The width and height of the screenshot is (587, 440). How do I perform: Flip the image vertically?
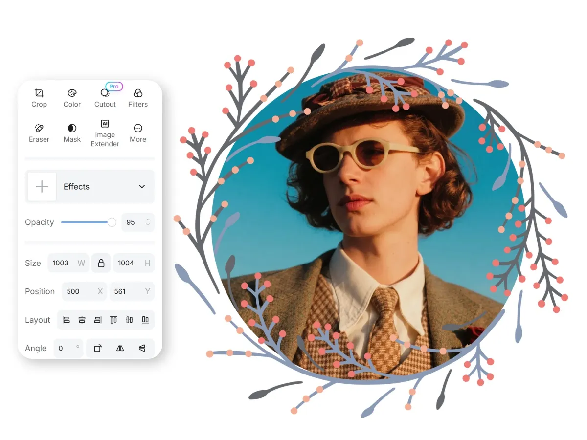pyautogui.click(x=142, y=348)
